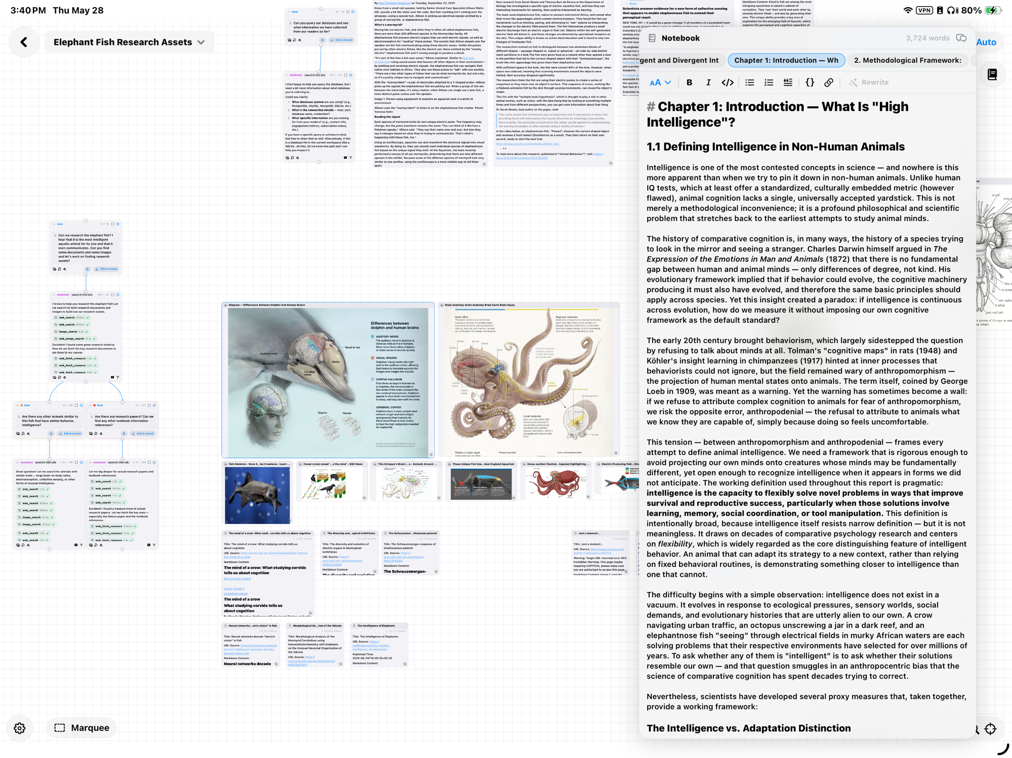
Task: Click the red color tag on User node
Action: click(95, 405)
